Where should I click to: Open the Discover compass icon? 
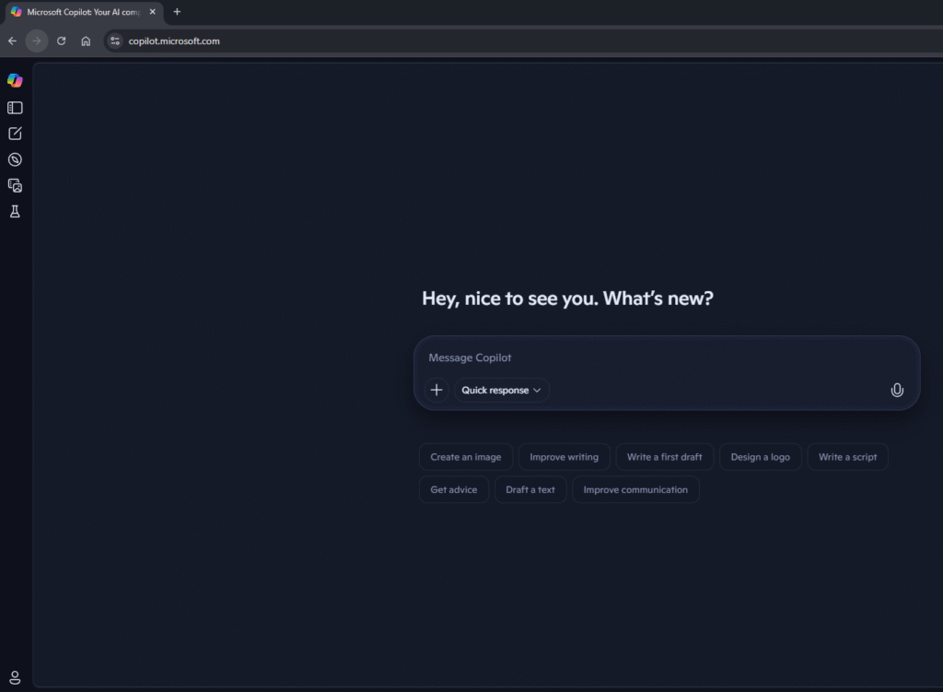[x=15, y=159]
